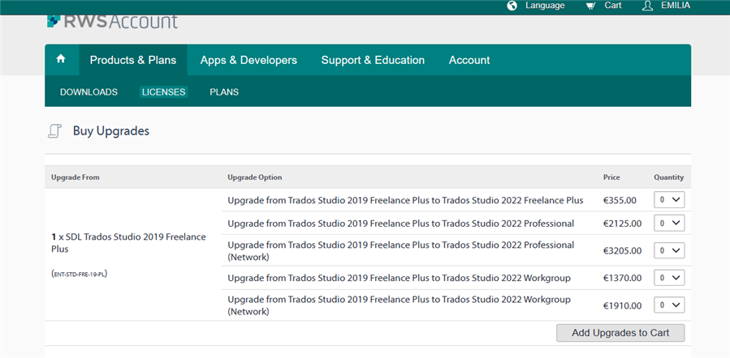This screenshot has height=358, width=730.
Task: Click the €1370.00 price
Action: (623, 278)
